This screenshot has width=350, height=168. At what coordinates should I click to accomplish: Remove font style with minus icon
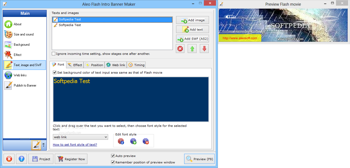[146, 141]
